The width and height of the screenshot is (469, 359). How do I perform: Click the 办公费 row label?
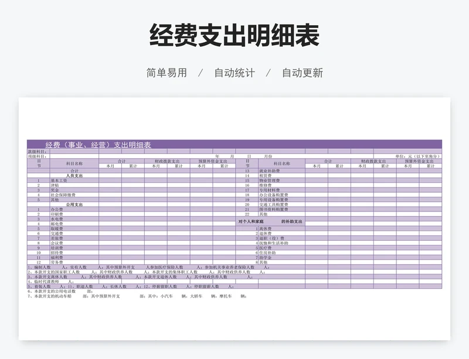57,210
